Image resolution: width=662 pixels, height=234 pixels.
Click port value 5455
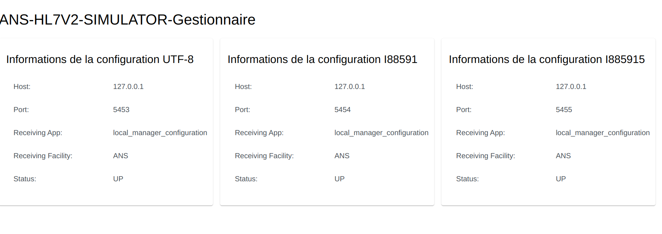point(564,110)
